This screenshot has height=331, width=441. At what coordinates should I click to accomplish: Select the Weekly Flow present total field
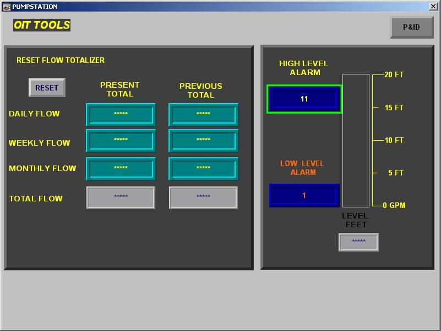click(x=121, y=140)
